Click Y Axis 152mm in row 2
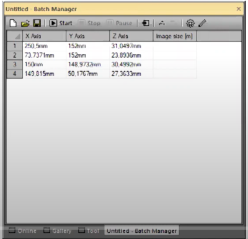248x239 pixels. pyautogui.click(x=87, y=55)
